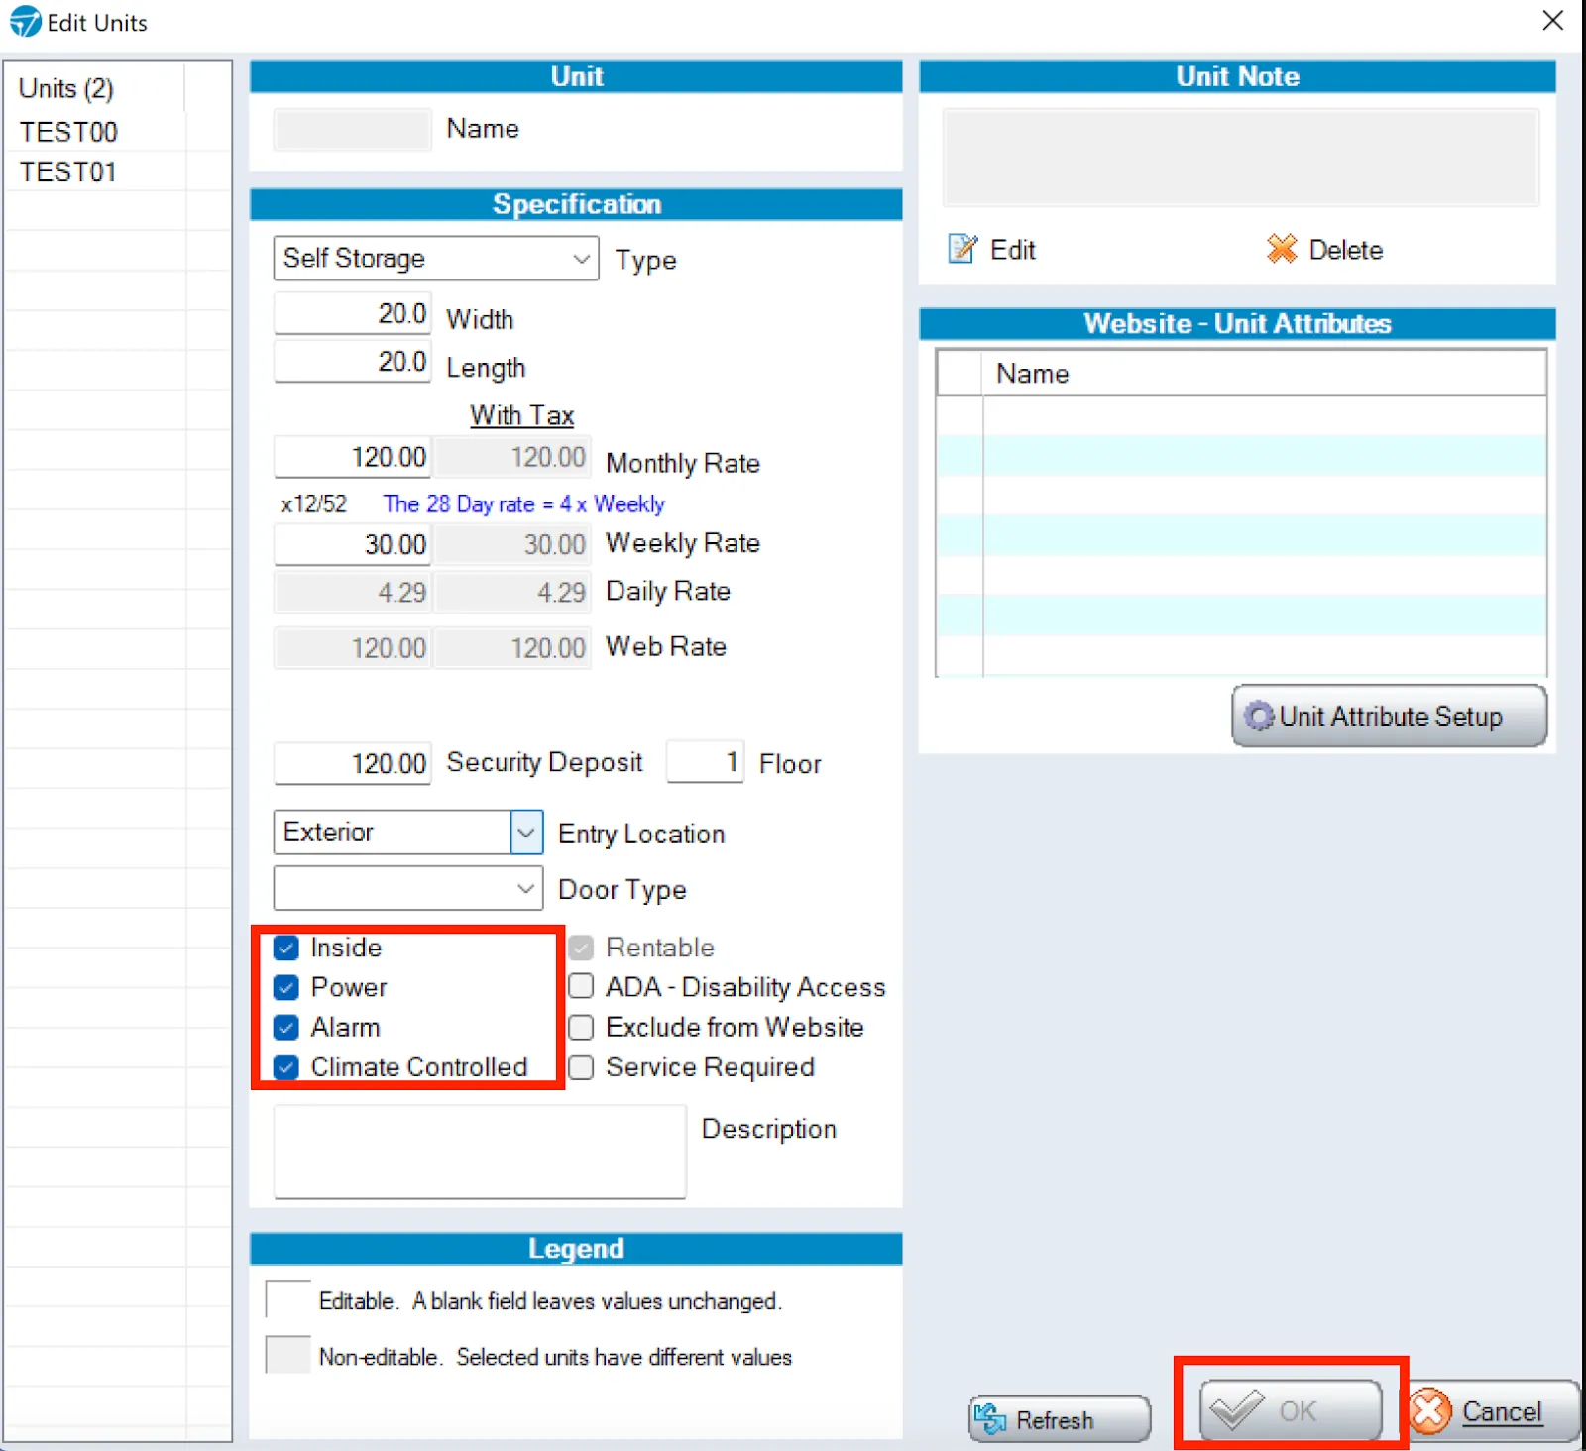Click the Refresh button label
Screen dimensions: 1586x1451
tap(1055, 1420)
